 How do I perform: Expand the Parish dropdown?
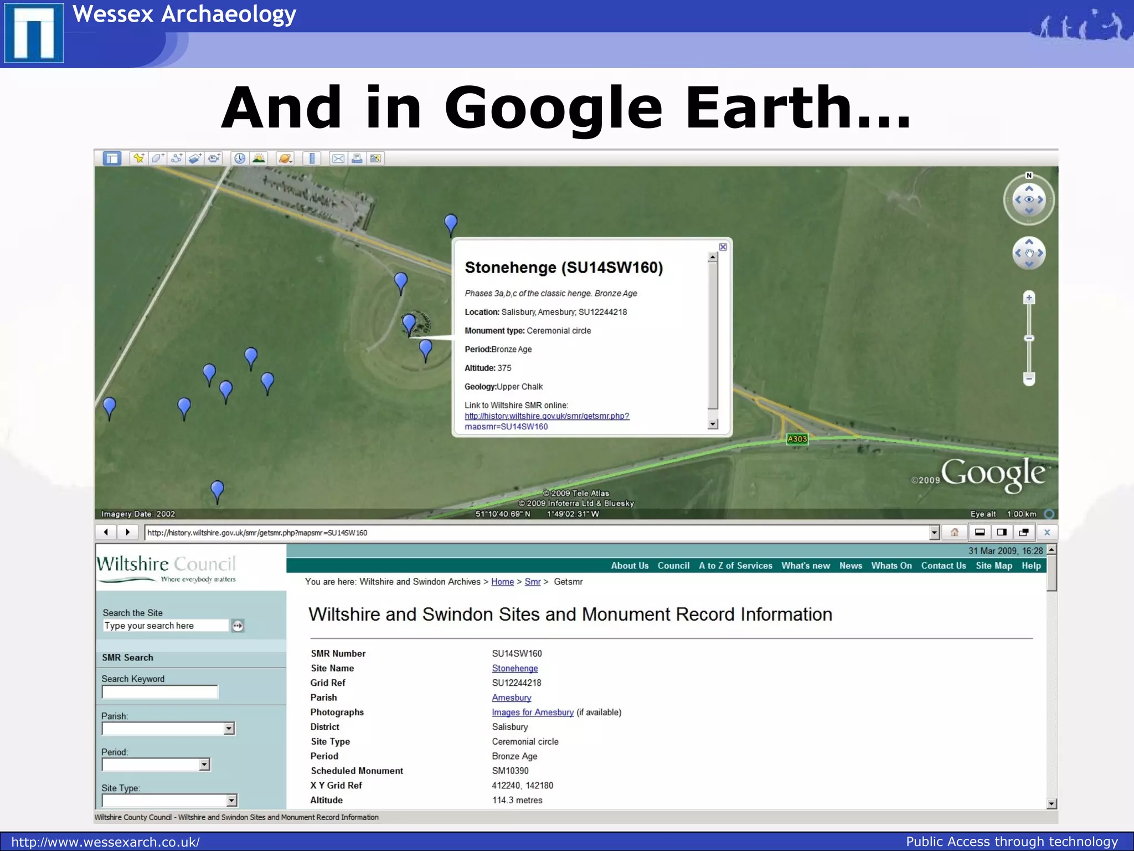click(229, 729)
